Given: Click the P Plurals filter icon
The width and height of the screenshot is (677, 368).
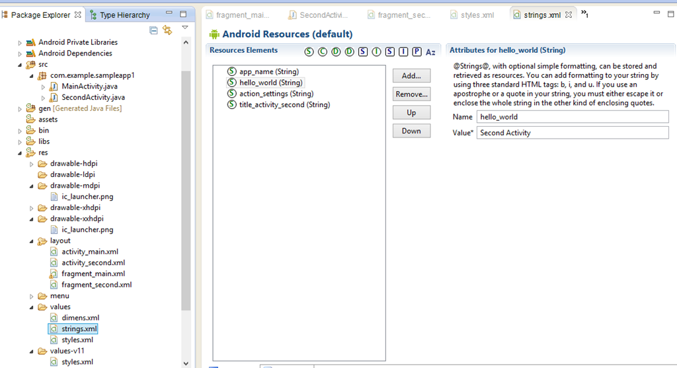Looking at the screenshot, I should click(x=417, y=52).
